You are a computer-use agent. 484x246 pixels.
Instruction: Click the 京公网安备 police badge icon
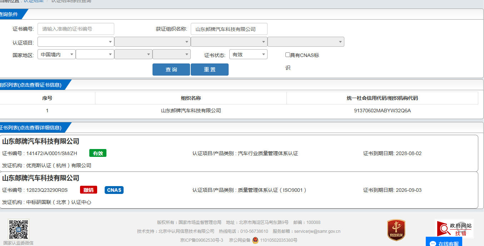(x=255, y=240)
